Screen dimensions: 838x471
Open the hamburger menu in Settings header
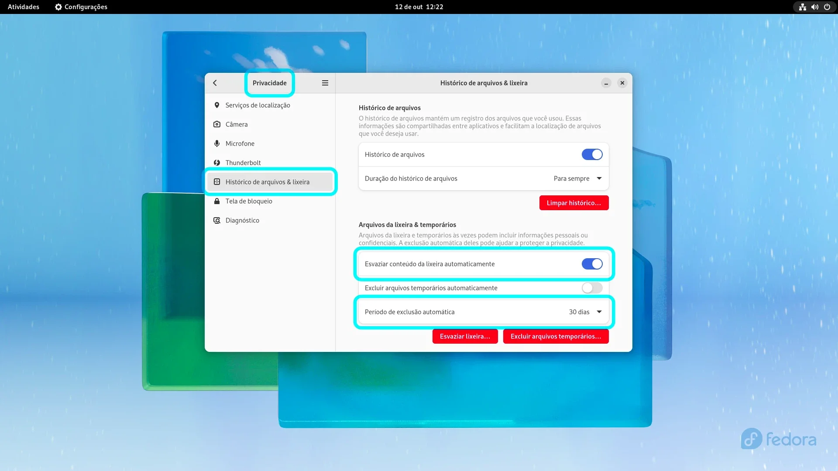pos(325,83)
